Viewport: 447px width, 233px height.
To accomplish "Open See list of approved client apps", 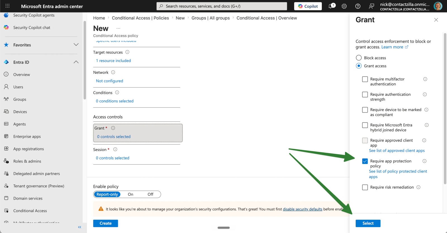I will click(x=397, y=151).
